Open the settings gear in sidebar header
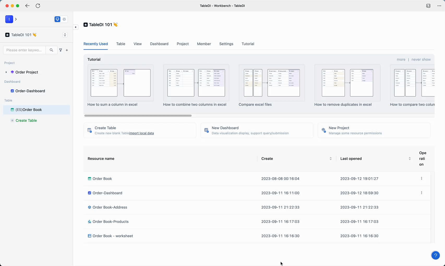Image resolution: width=445 pixels, height=266 pixels. pyautogui.click(x=64, y=19)
